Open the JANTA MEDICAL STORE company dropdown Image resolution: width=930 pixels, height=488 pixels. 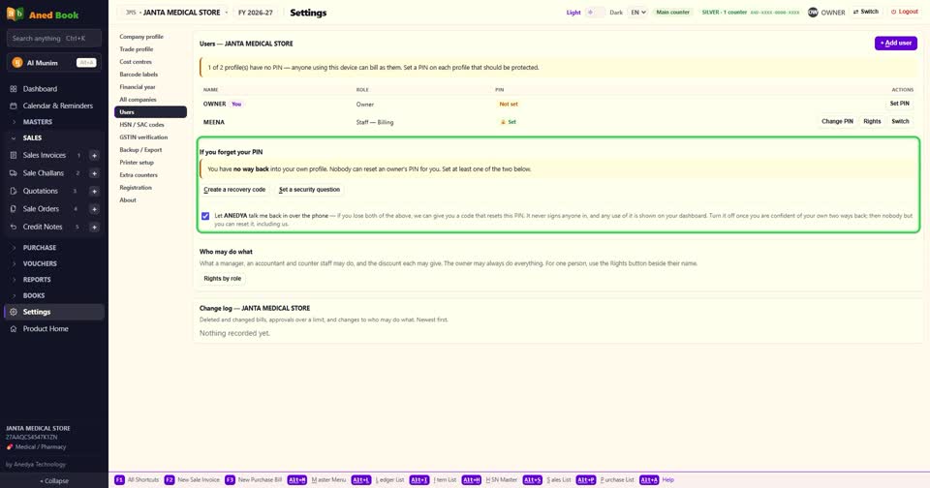(x=176, y=13)
